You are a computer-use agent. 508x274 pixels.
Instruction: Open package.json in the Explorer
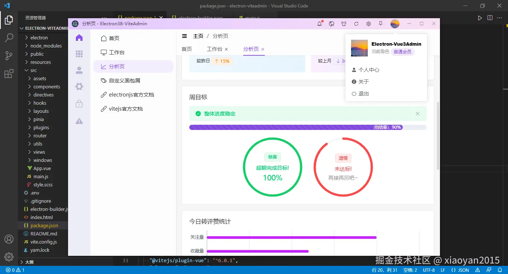tap(44, 225)
